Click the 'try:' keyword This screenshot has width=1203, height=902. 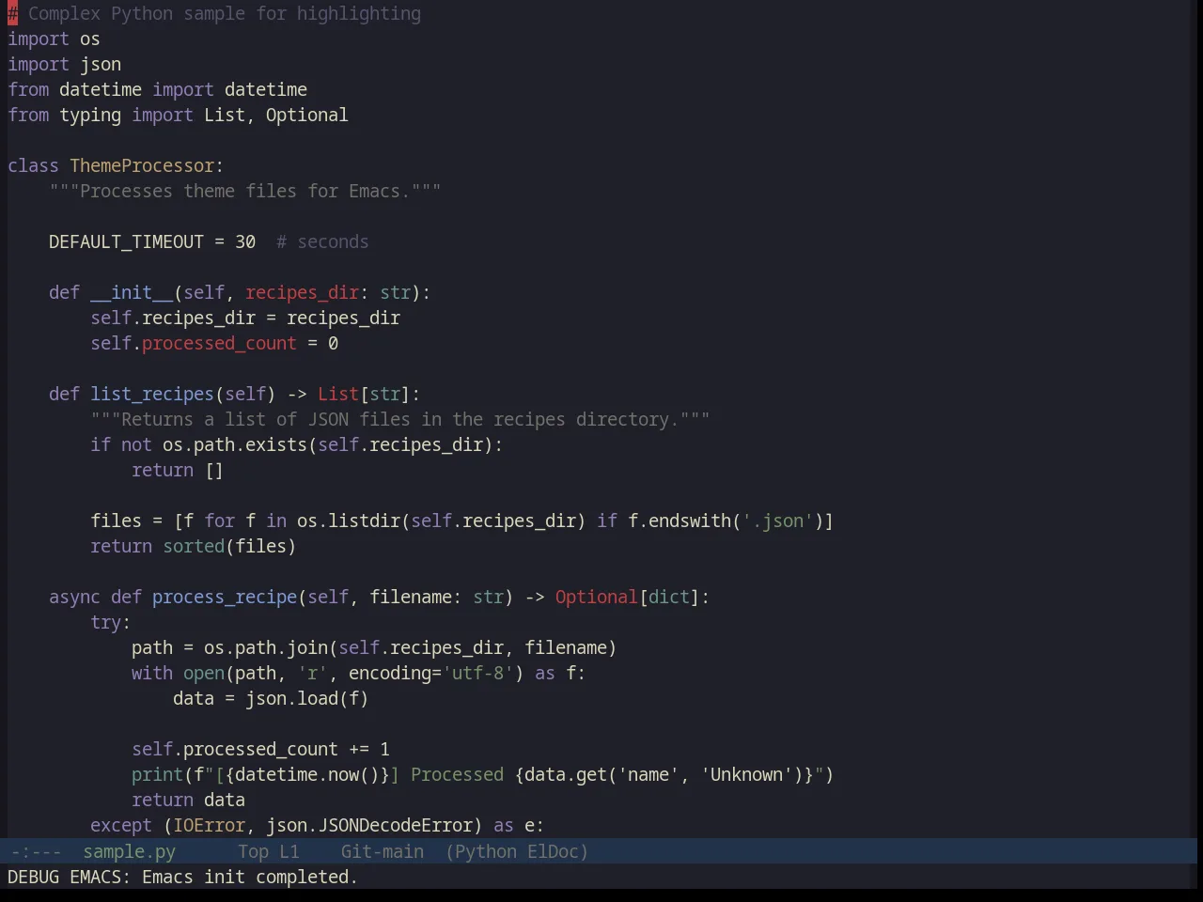click(x=111, y=622)
